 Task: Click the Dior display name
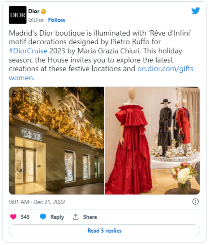34,12
